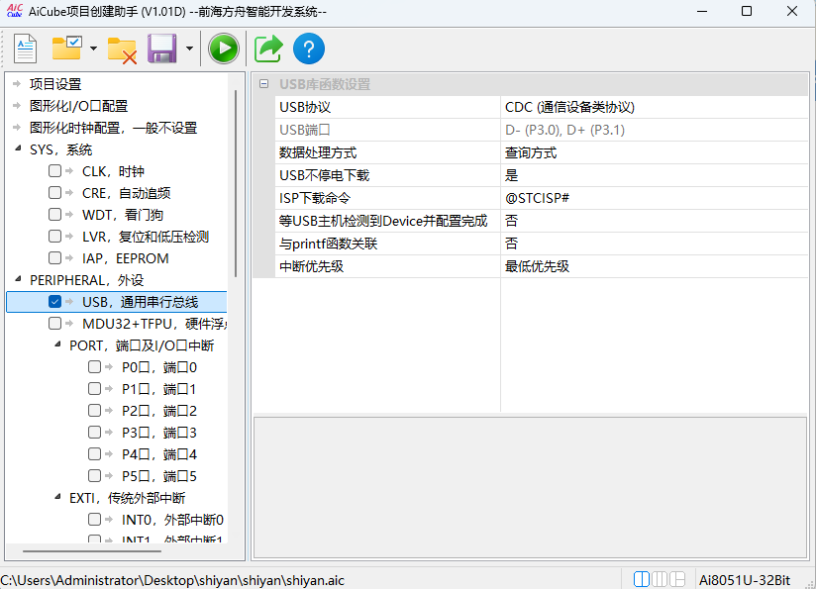
Task: Open help with blue question mark icon
Action: [x=308, y=48]
